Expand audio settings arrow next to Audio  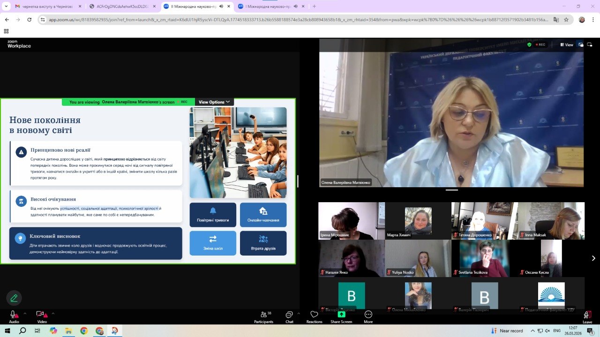click(25, 314)
